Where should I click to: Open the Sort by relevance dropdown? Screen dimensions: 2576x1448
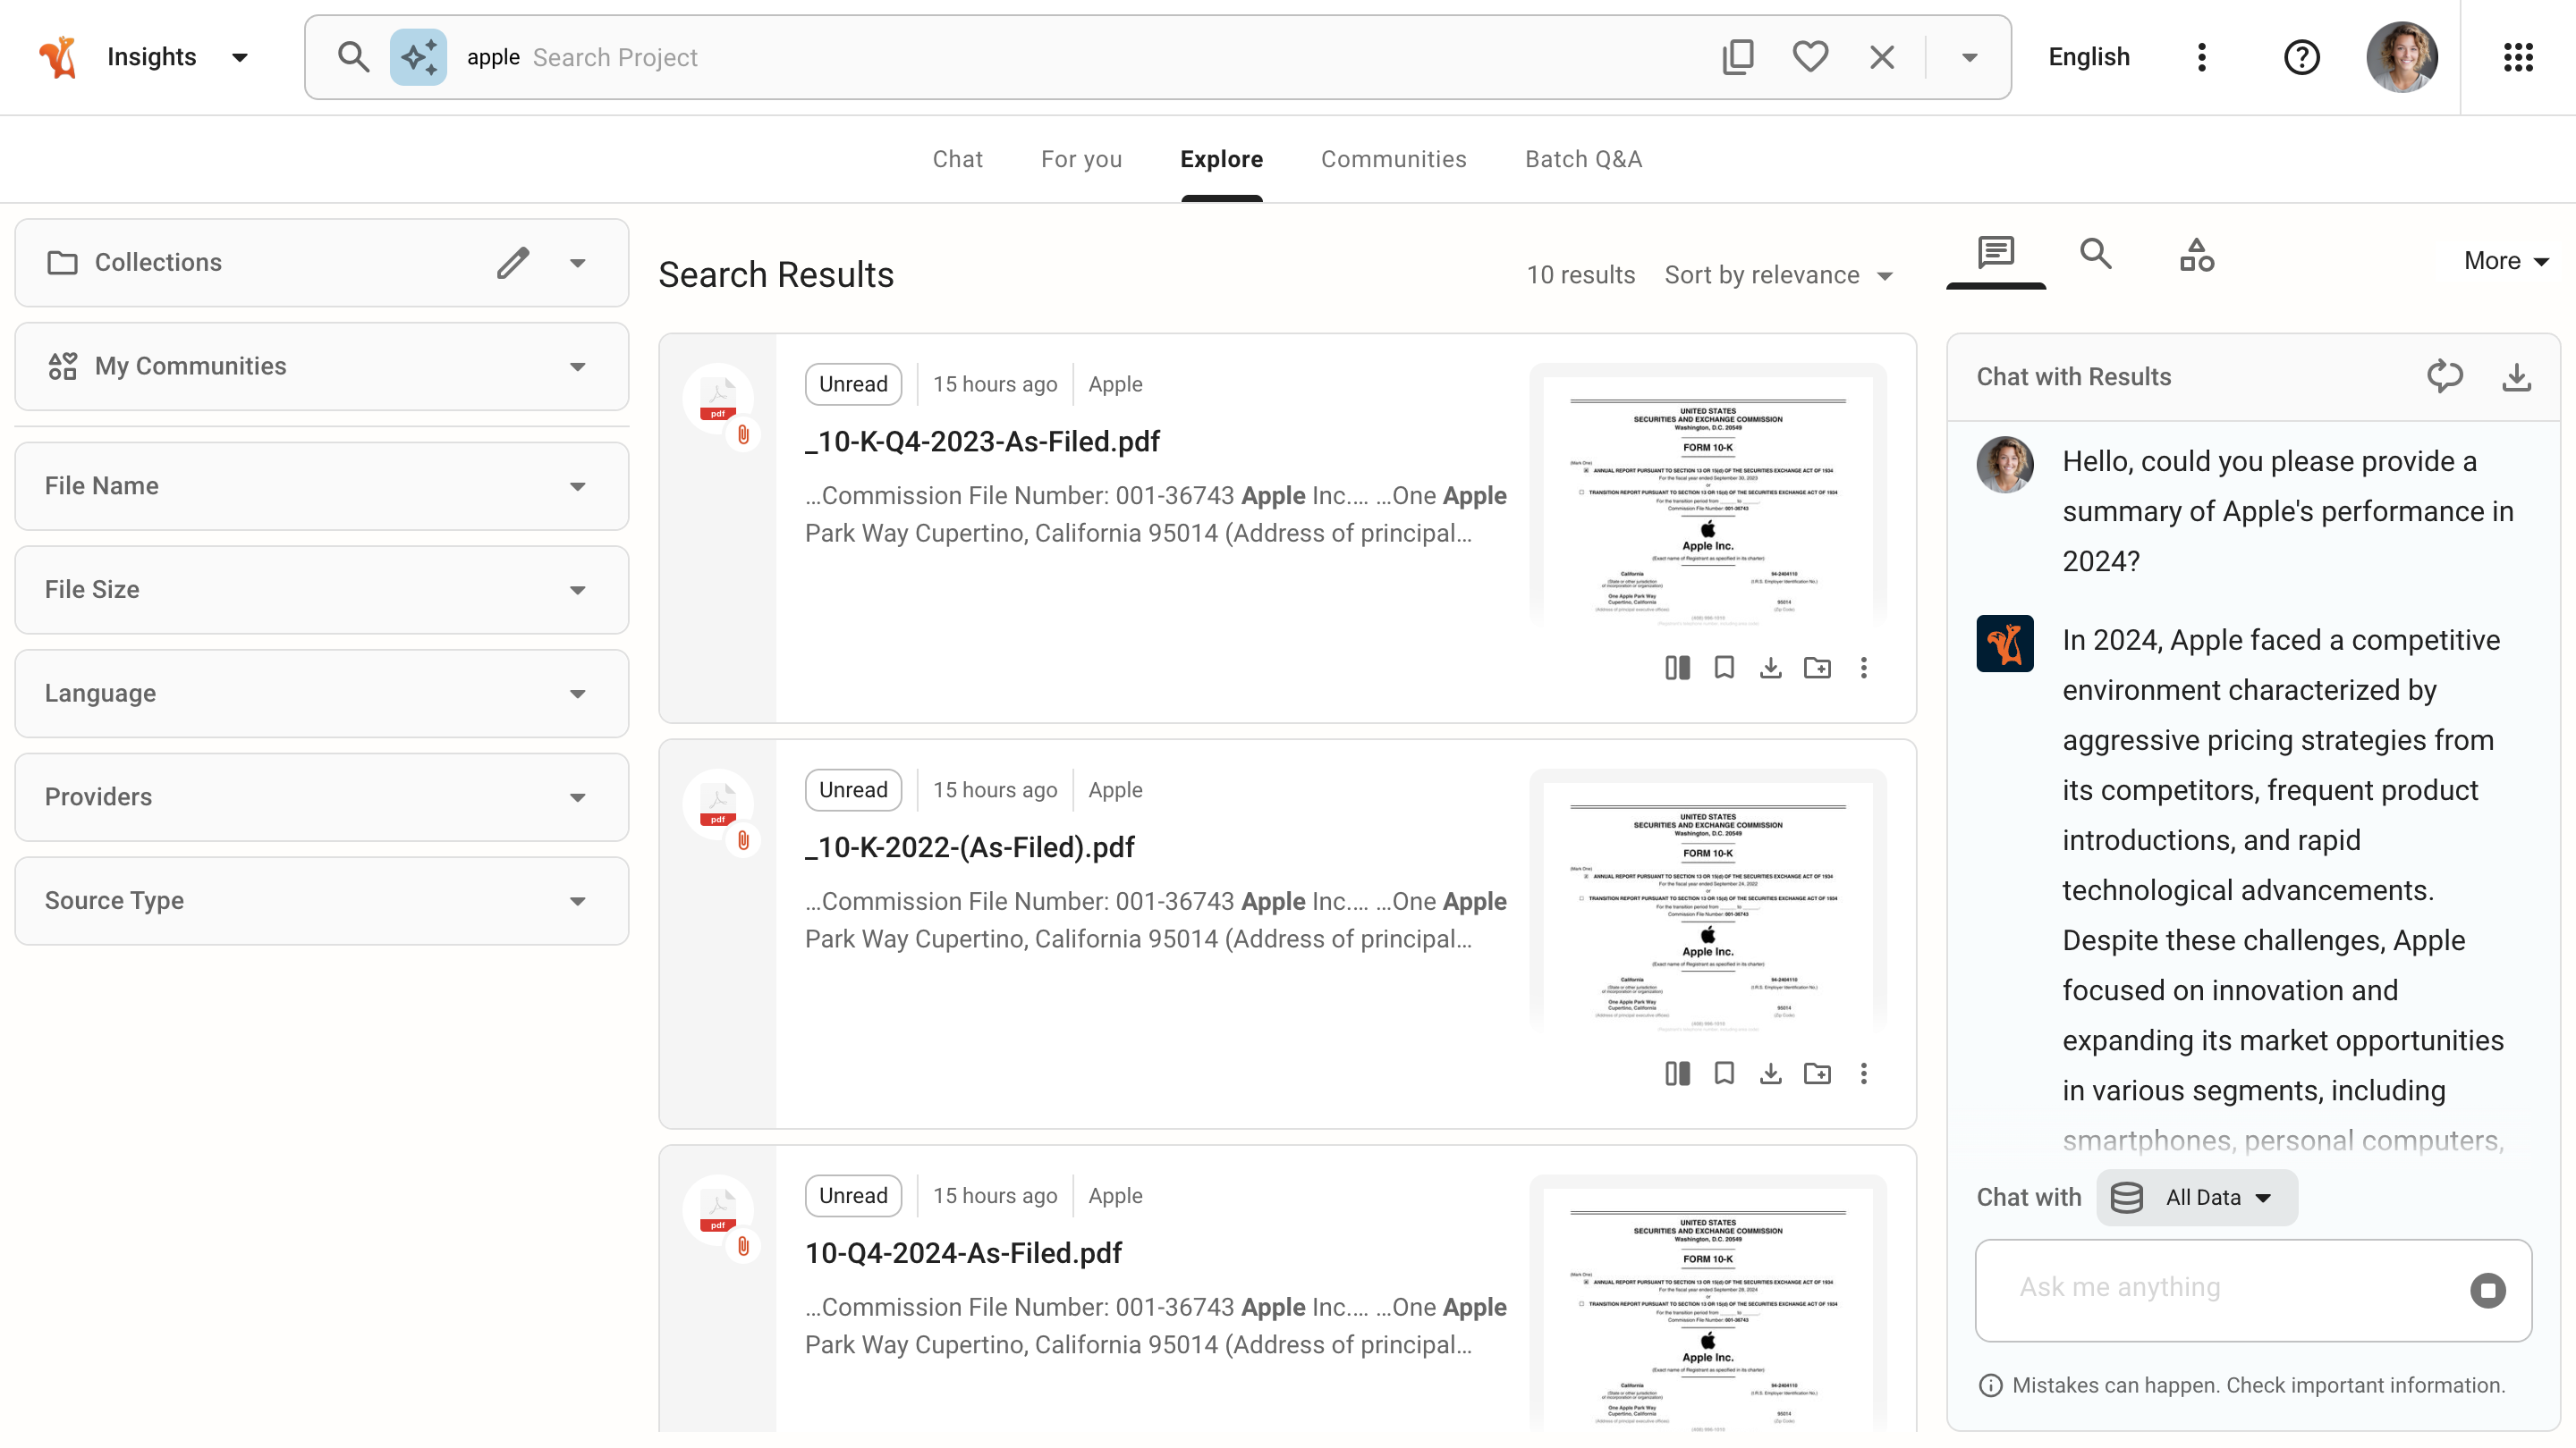[1779, 274]
